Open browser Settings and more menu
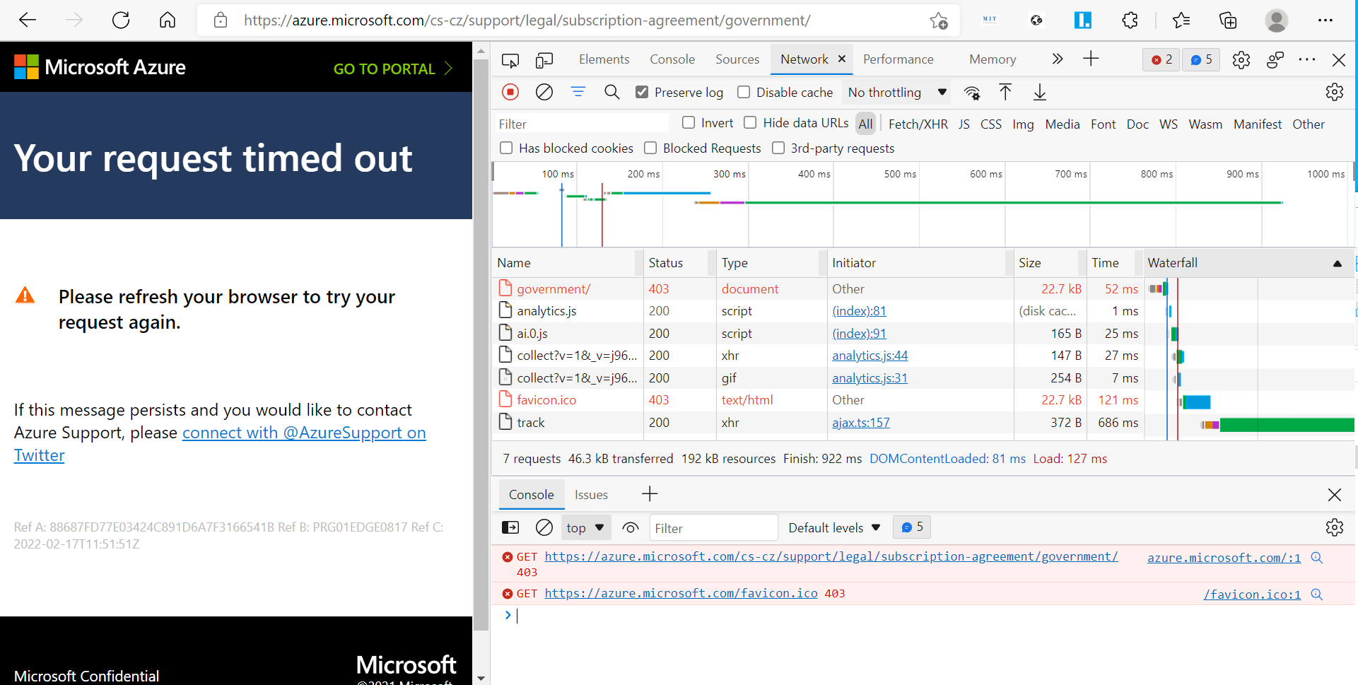1358x685 pixels. click(x=1325, y=21)
